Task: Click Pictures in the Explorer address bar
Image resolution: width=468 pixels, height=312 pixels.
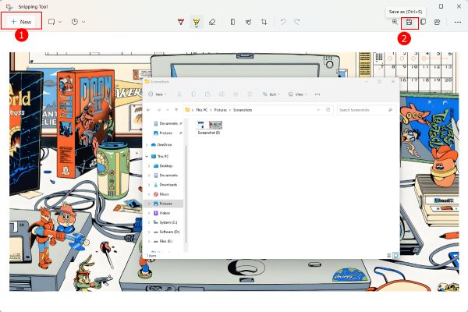Action: (x=220, y=110)
